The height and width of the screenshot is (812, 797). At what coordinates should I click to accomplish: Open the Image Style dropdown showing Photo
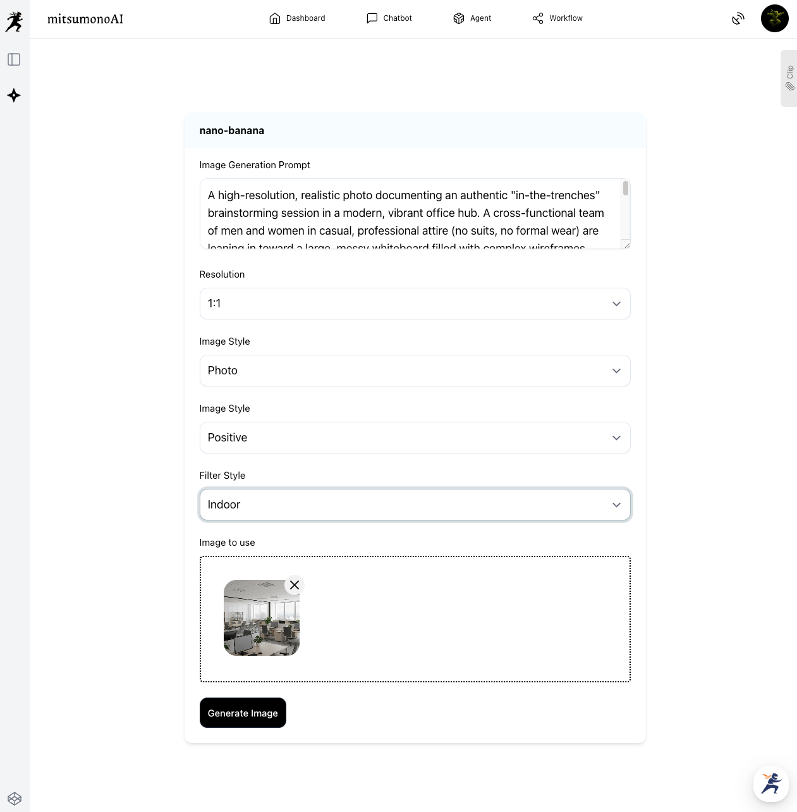coord(415,371)
